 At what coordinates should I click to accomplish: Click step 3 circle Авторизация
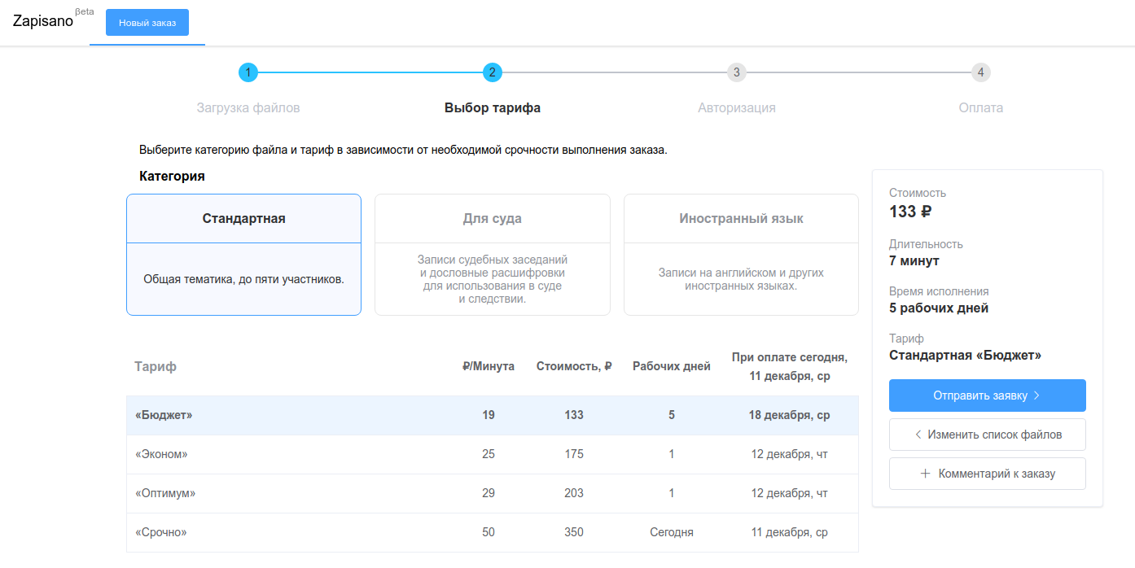[x=736, y=72]
